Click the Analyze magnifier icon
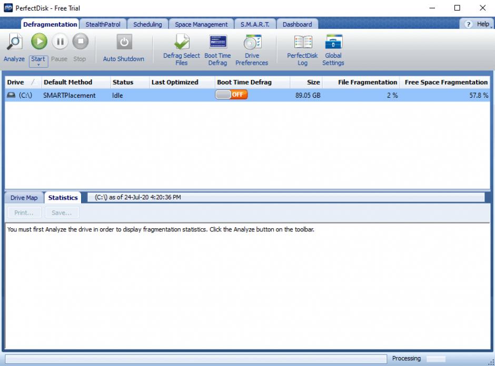This screenshot has width=495, height=366. point(15,42)
